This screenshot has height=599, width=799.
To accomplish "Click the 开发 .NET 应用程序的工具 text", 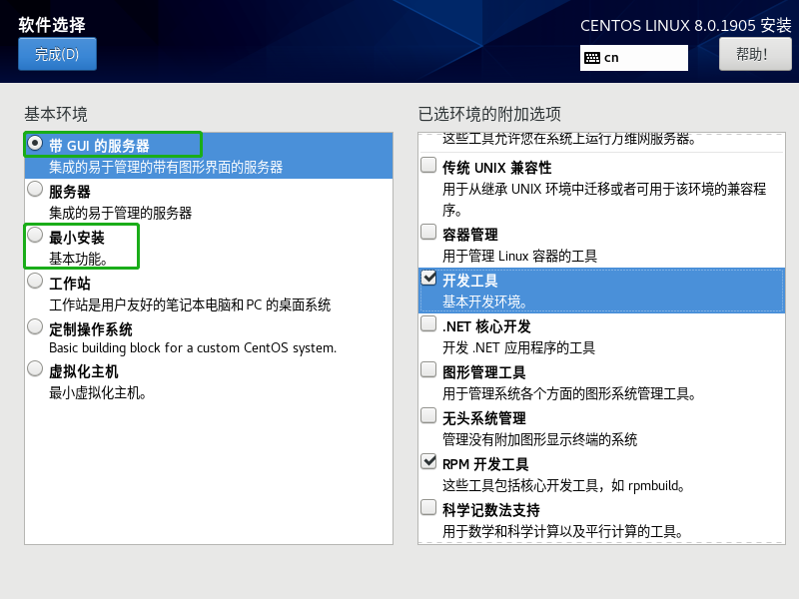I will pos(518,347).
